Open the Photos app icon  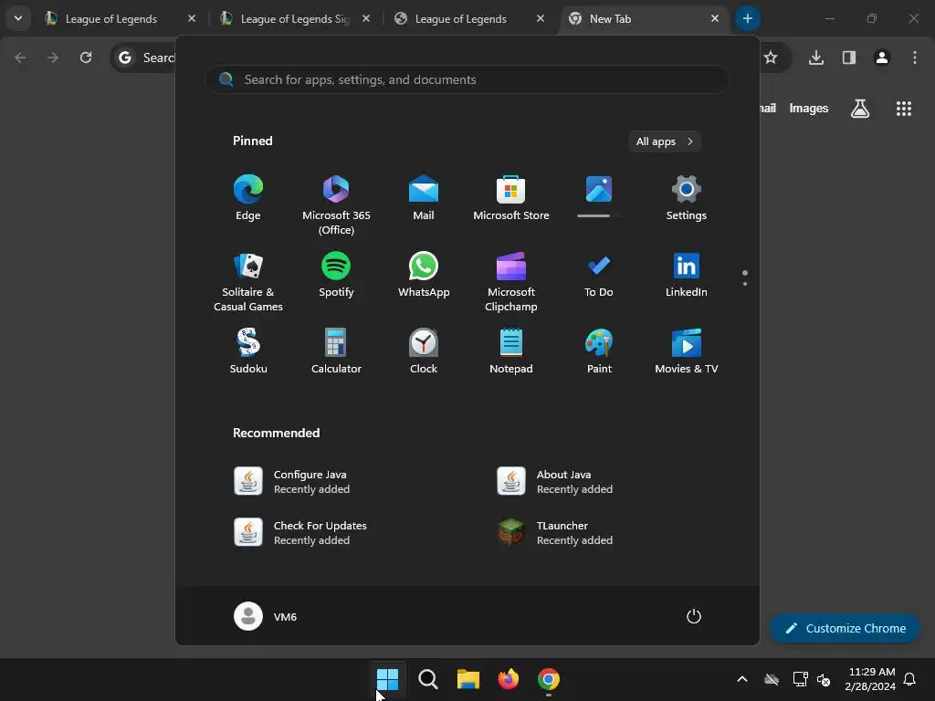pyautogui.click(x=599, y=190)
